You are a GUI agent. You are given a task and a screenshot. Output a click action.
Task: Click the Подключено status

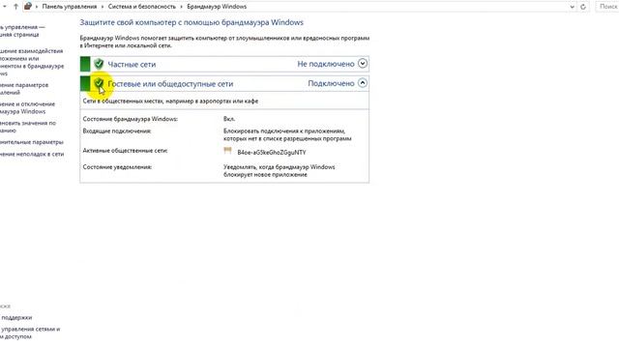tap(331, 83)
